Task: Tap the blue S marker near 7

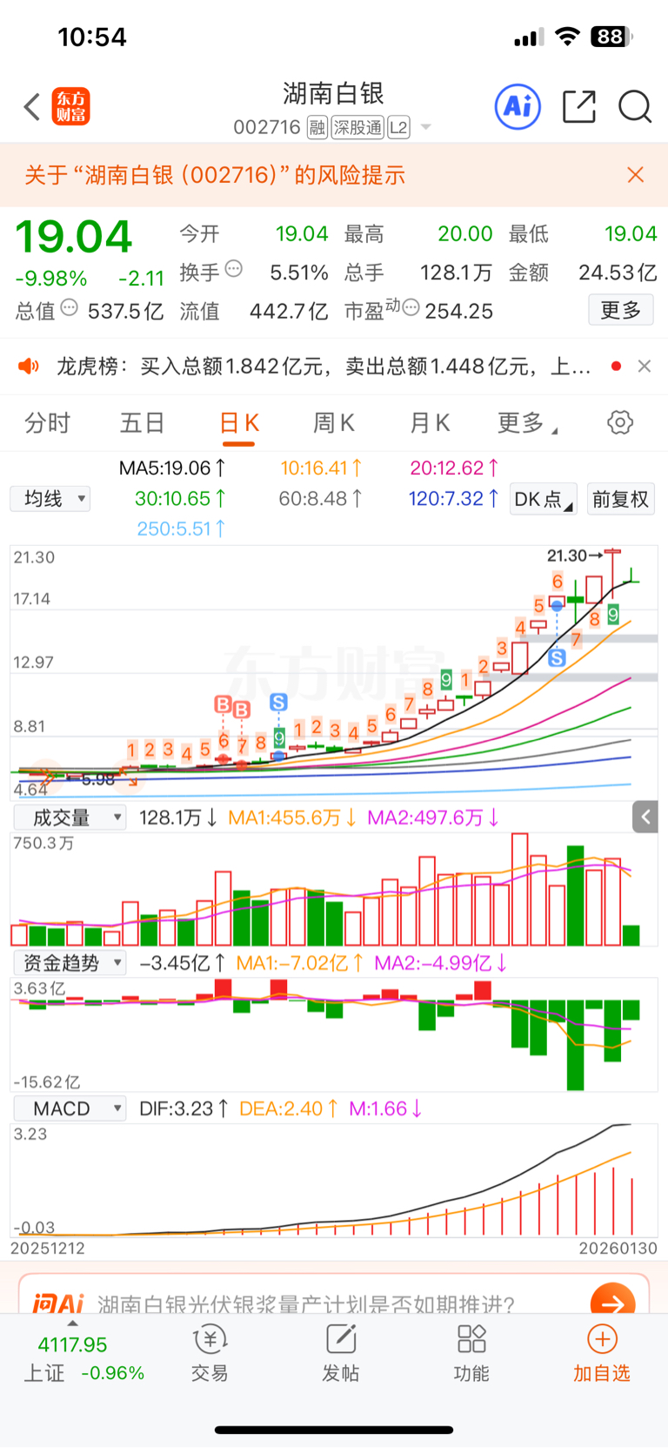Action: coord(558,658)
